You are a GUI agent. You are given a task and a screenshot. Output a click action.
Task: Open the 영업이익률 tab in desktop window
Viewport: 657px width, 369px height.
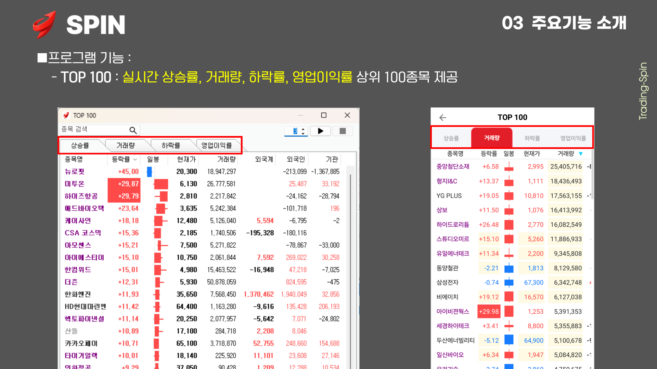(216, 146)
